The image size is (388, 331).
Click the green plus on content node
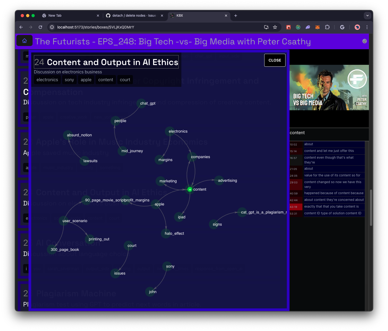[x=190, y=190]
